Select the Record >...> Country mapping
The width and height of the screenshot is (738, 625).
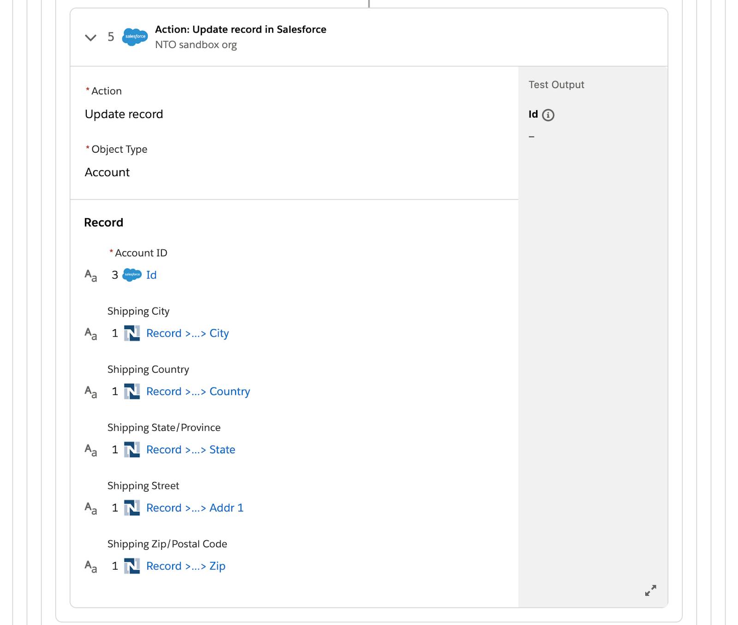coord(198,391)
